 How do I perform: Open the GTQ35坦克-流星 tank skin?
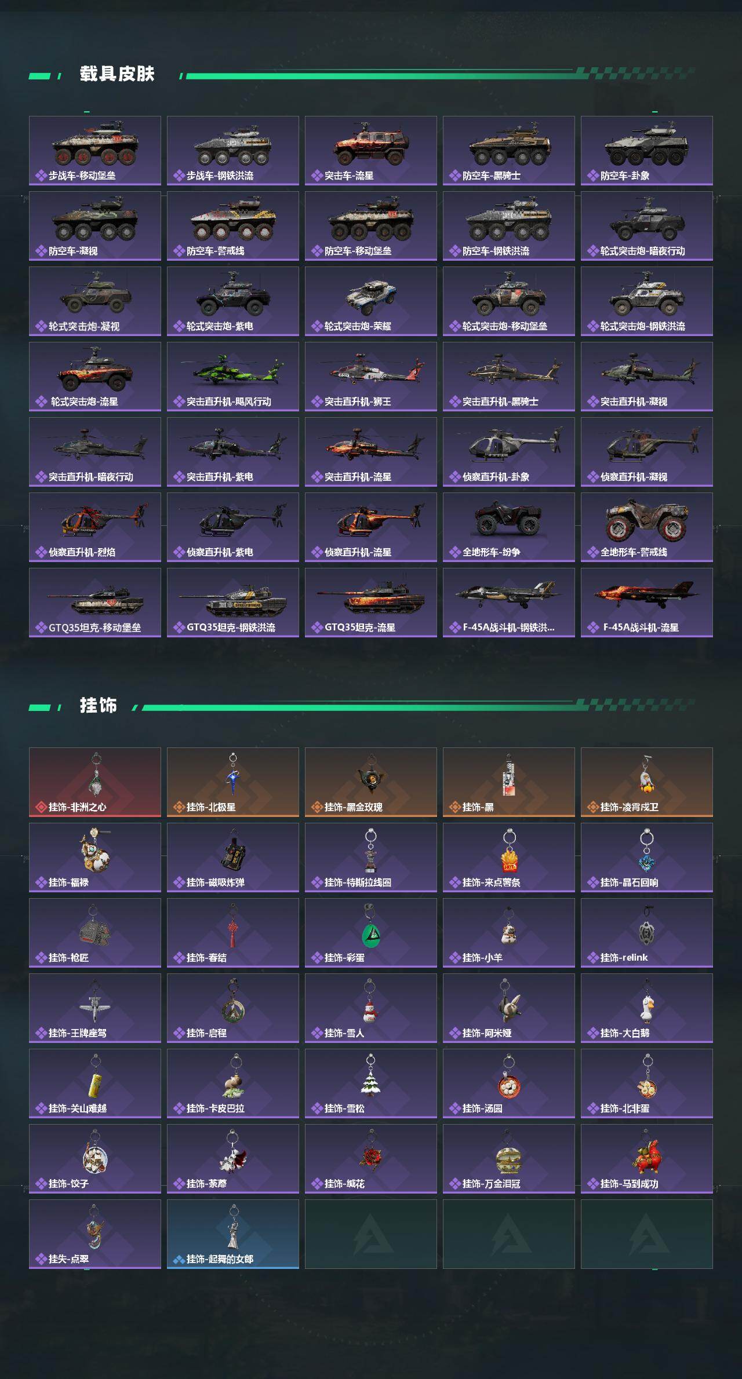click(371, 603)
